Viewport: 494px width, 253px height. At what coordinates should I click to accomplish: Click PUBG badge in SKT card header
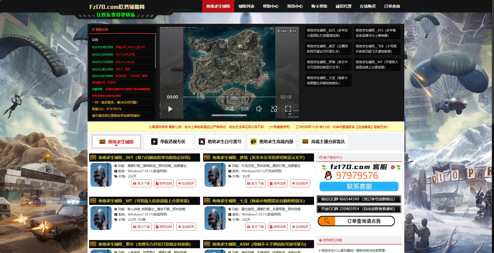[x=93, y=157]
